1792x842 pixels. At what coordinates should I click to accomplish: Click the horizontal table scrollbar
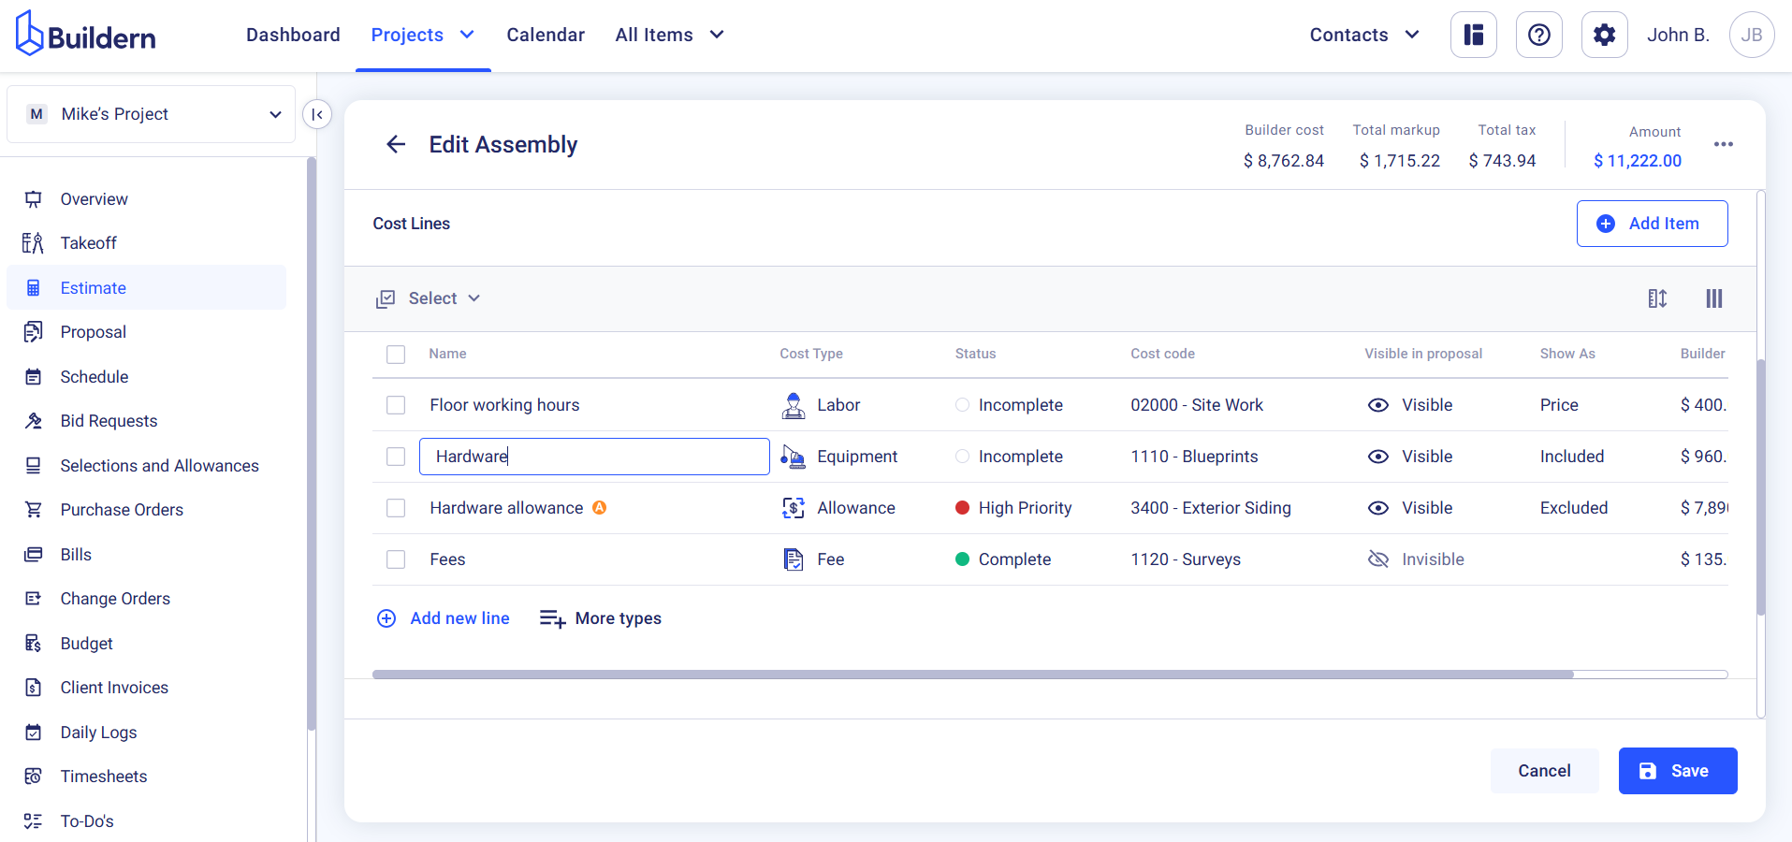[973, 675]
